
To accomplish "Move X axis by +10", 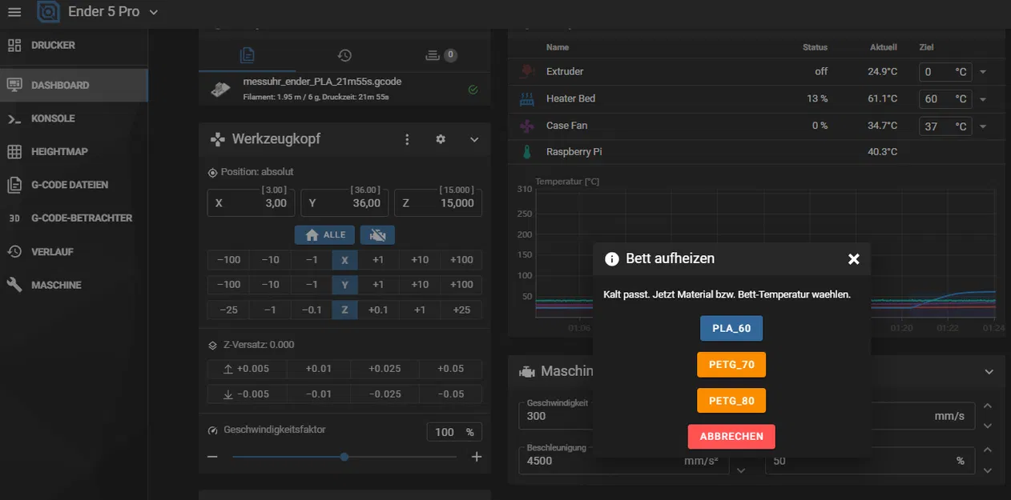I will click(x=420, y=260).
